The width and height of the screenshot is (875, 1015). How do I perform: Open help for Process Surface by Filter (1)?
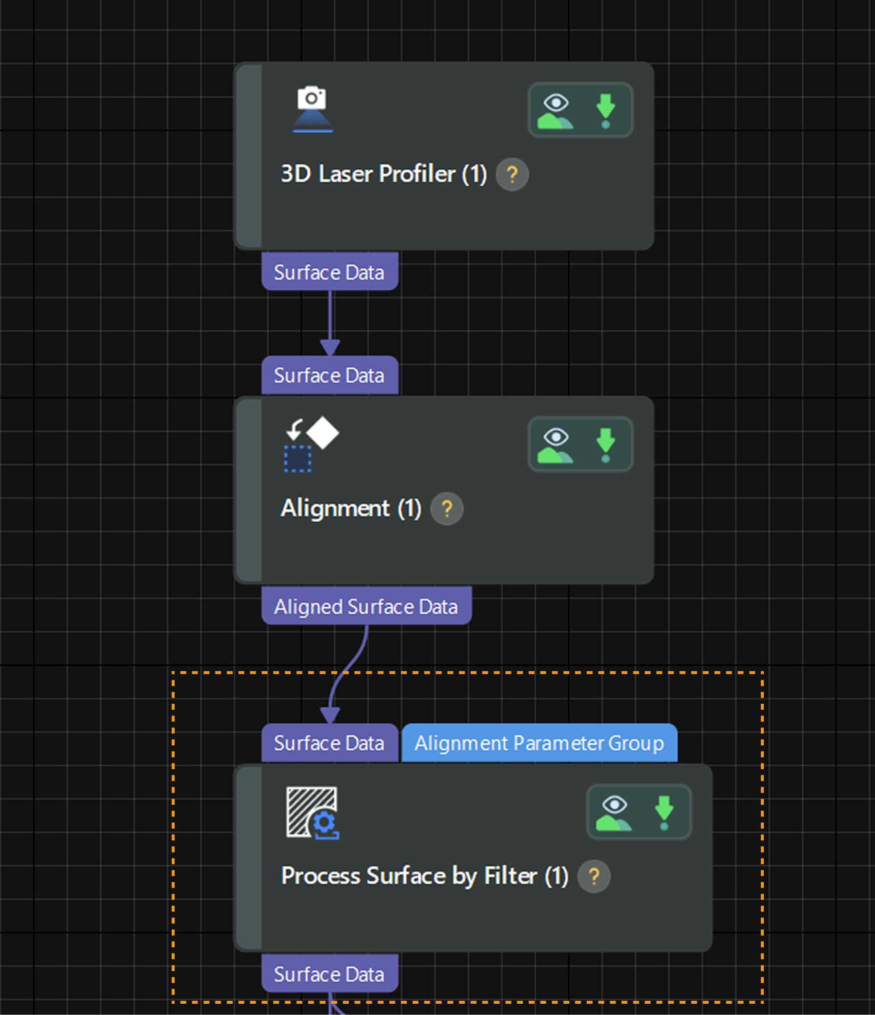pos(594,877)
